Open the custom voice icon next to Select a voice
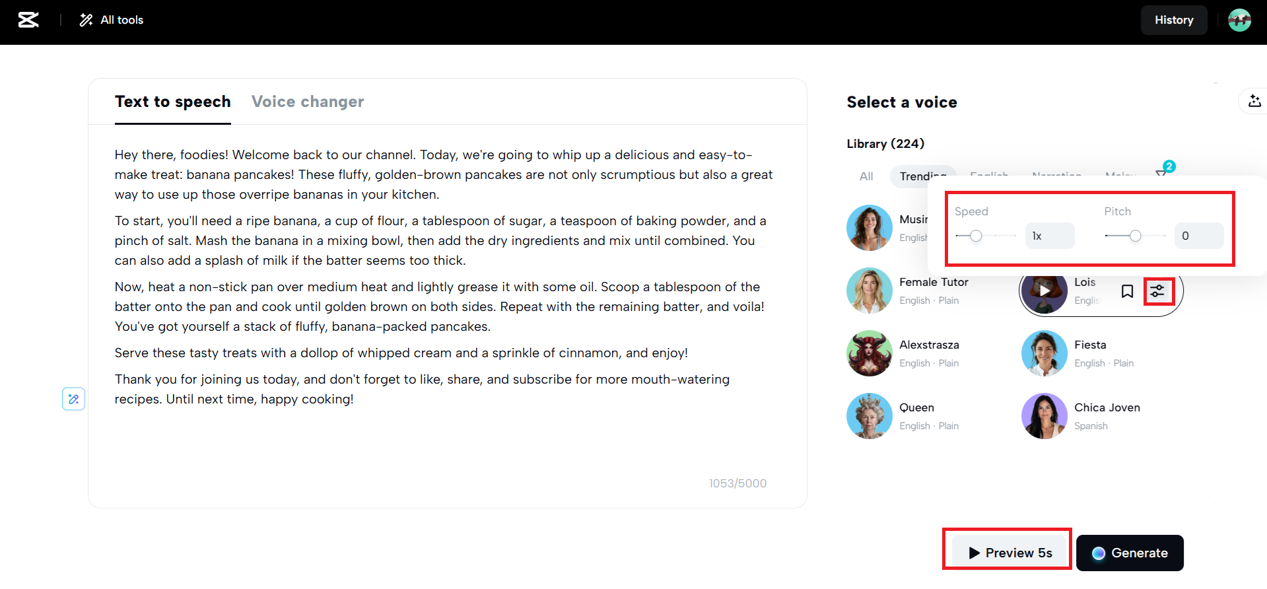Image resolution: width=1267 pixels, height=589 pixels. pyautogui.click(x=1254, y=101)
